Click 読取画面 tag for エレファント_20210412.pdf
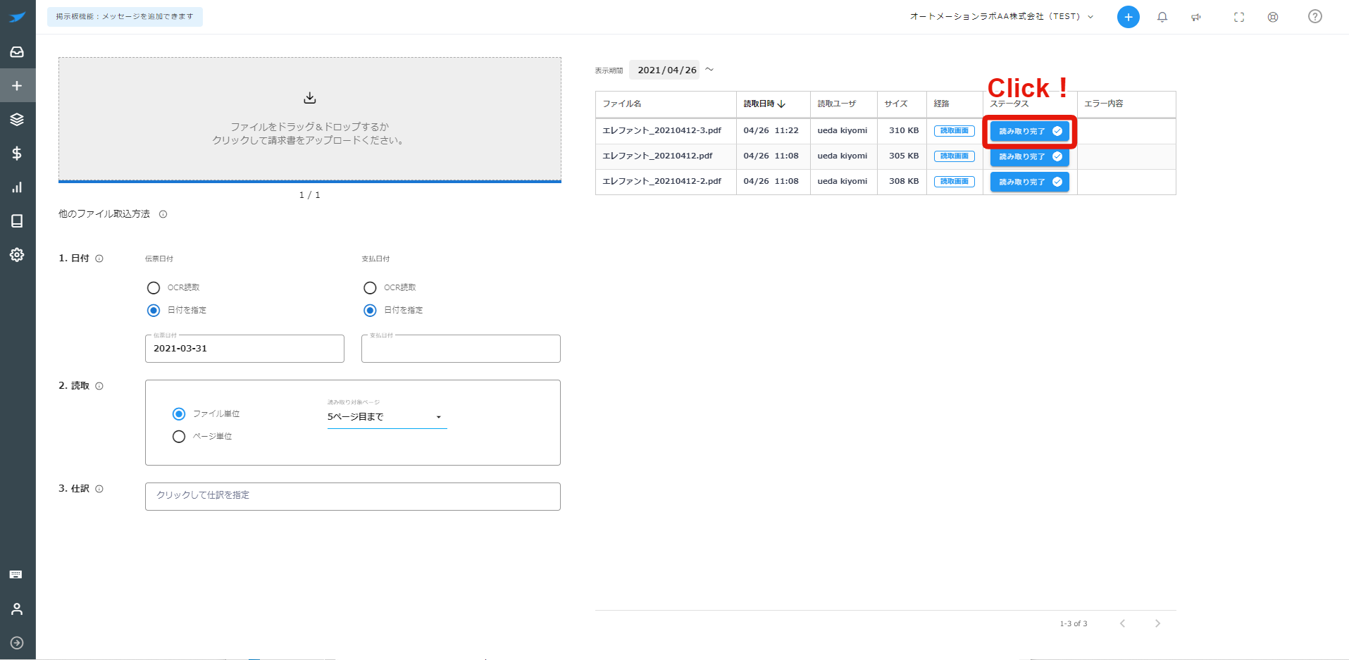This screenshot has width=1349, height=660. pyautogui.click(x=955, y=156)
